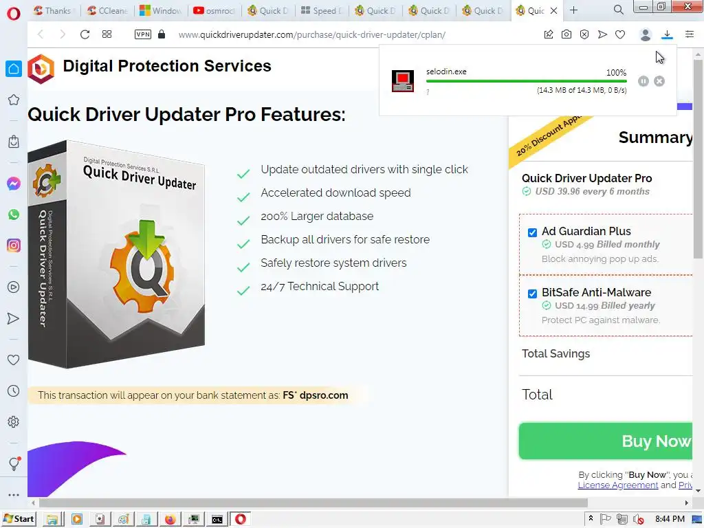704x528 pixels.
Task: Open the sidebar Player icon
Action: (x=14, y=287)
